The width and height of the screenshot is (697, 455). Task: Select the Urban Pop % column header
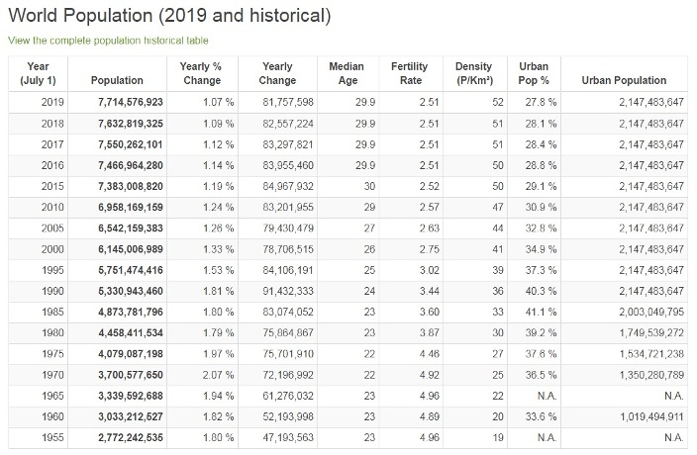click(534, 73)
